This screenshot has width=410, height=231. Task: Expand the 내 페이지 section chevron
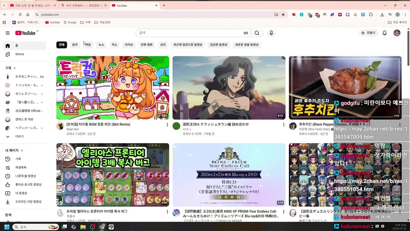[x=22, y=150]
